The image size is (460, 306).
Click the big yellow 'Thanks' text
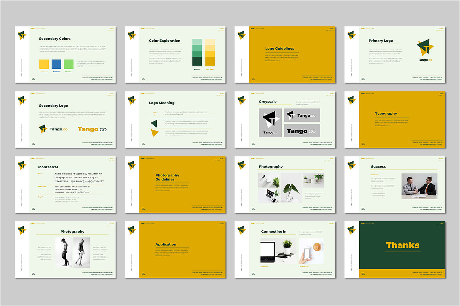(x=402, y=245)
